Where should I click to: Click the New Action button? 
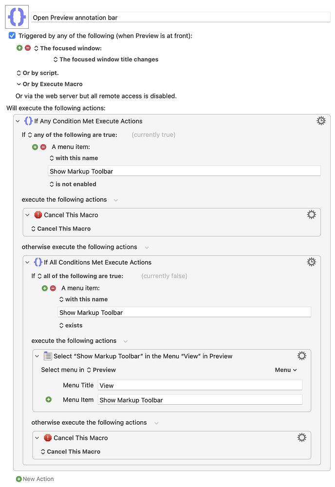pyautogui.click(x=35, y=479)
